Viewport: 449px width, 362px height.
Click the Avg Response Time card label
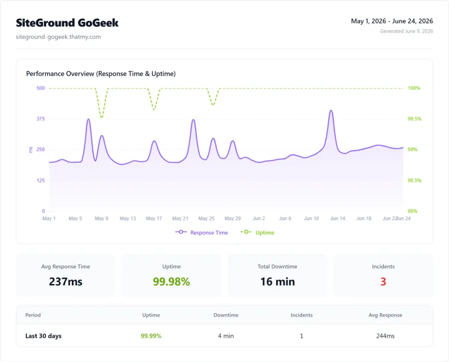[66, 267]
